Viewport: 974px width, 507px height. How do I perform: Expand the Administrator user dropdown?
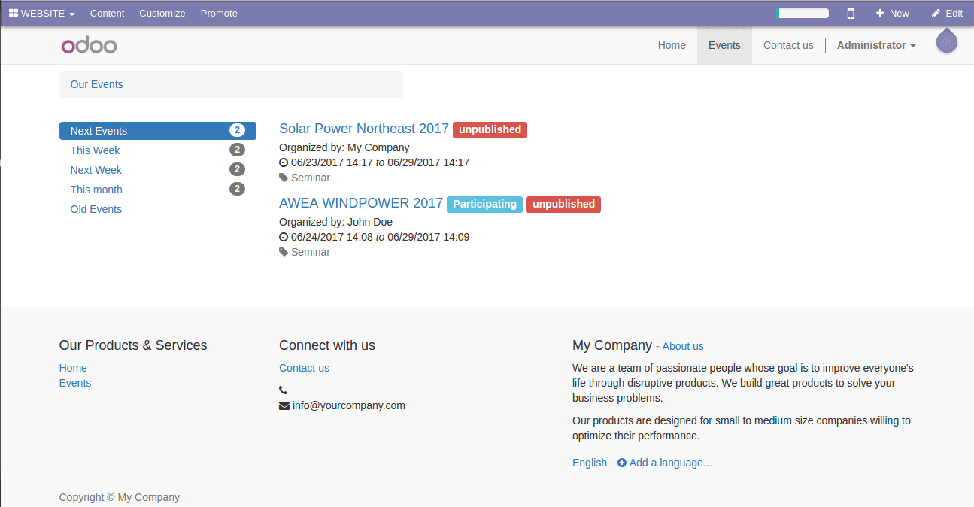(876, 45)
